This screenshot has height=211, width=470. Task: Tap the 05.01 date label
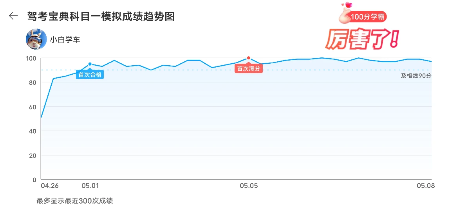point(90,186)
